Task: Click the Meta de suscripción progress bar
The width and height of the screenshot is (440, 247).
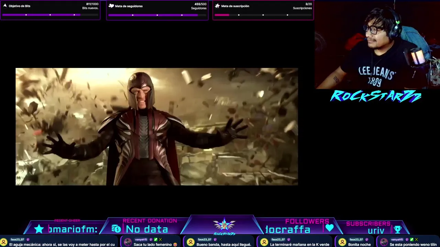Action: coord(263,15)
